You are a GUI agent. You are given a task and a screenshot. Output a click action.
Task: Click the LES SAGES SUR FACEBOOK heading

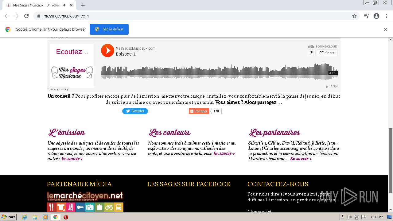(189, 184)
